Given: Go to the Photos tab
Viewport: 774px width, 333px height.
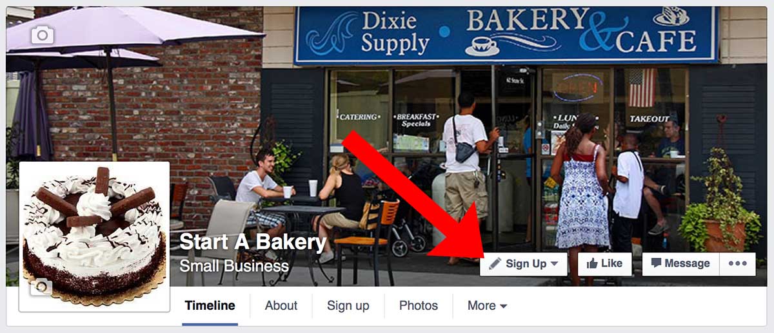Looking at the screenshot, I should pyautogui.click(x=419, y=306).
